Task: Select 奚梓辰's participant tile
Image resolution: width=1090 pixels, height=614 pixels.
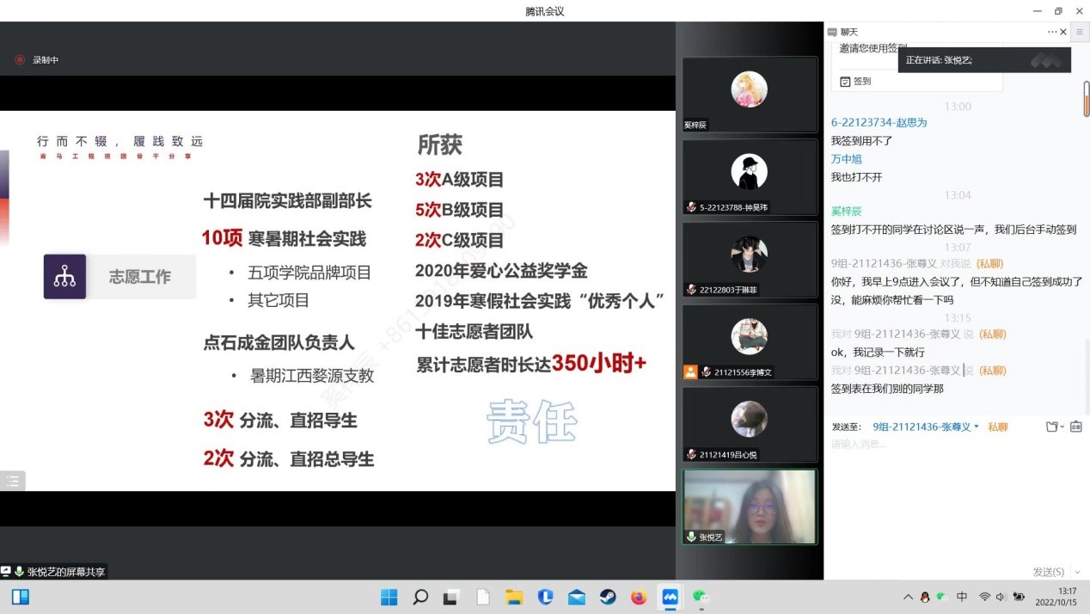Action: 750,95
